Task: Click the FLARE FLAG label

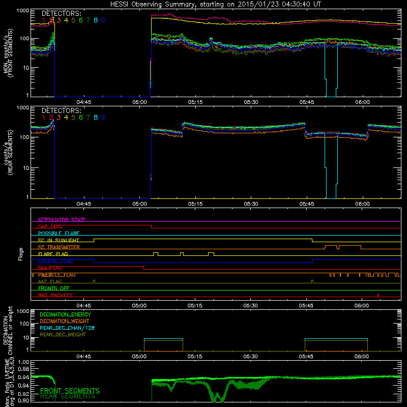Action: (x=53, y=254)
